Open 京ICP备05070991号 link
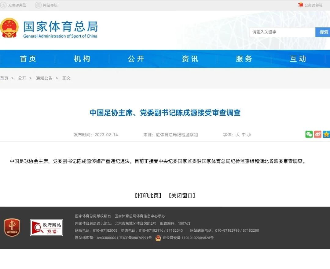Screen dimensions: 330x269 click(136, 238)
